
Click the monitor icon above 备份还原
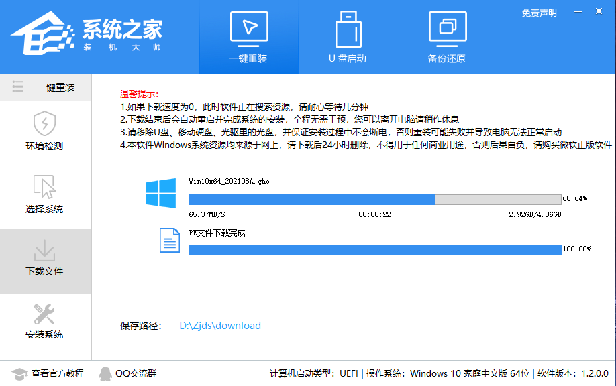448,25
